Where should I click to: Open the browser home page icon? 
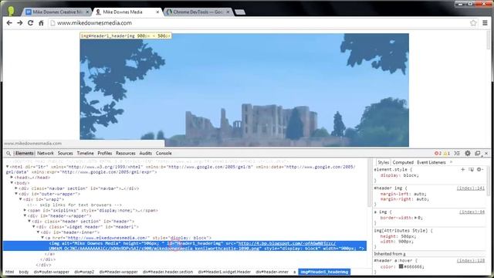(x=41, y=22)
